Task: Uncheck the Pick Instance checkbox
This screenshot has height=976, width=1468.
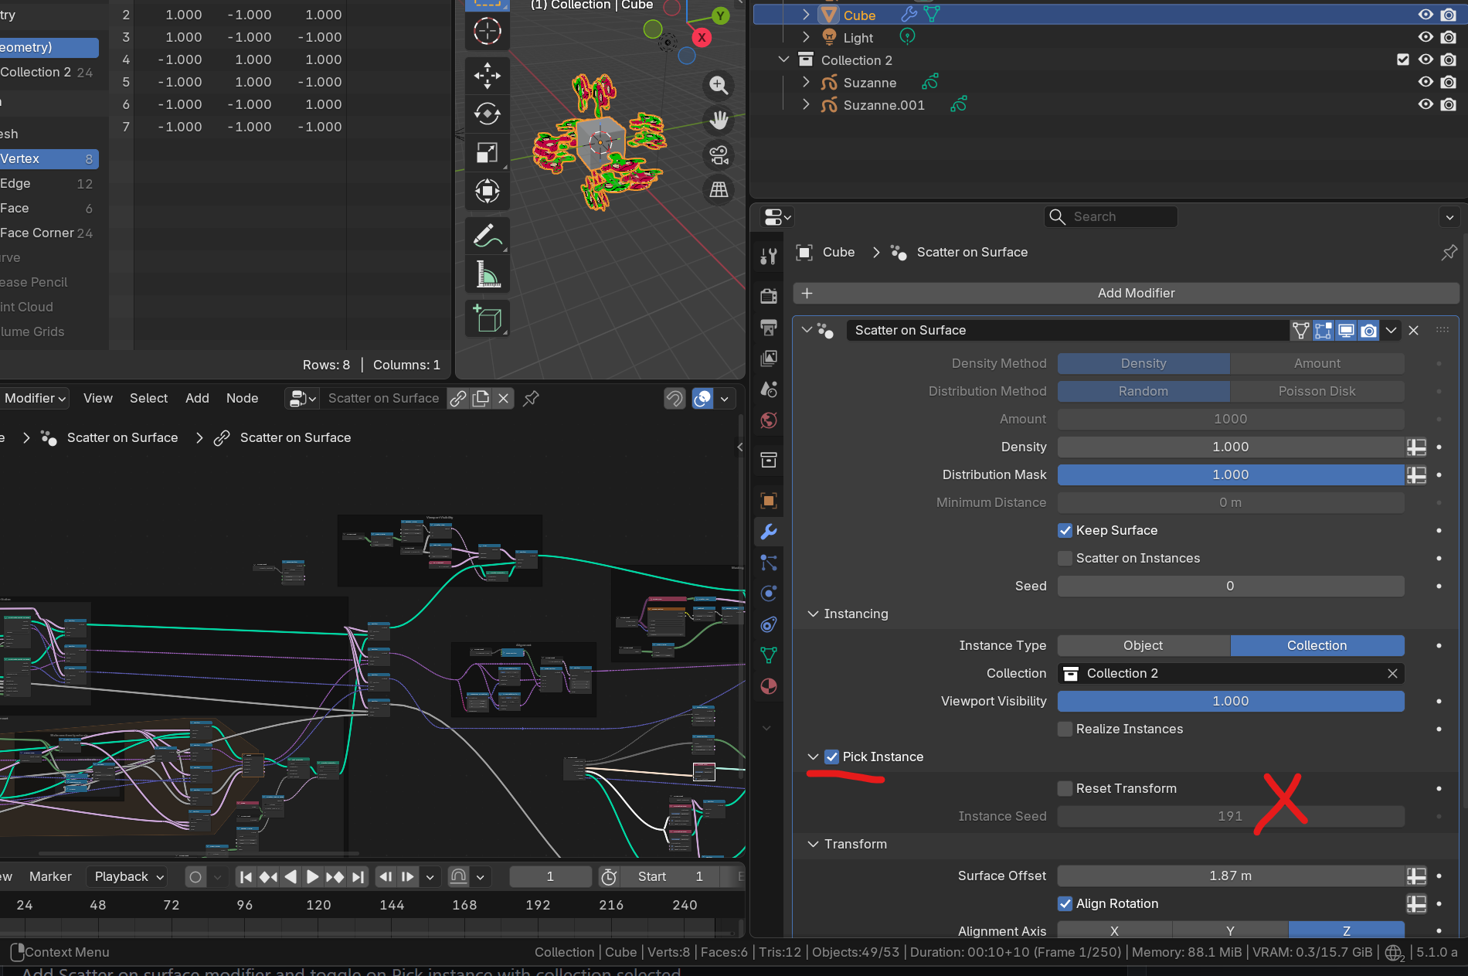Action: pyautogui.click(x=831, y=757)
